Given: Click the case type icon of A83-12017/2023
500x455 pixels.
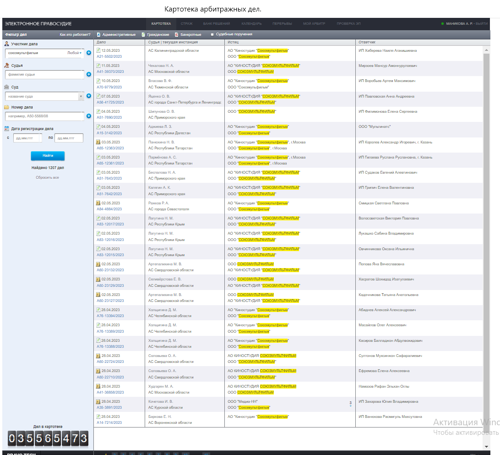Looking at the screenshot, I should tap(98, 218).
